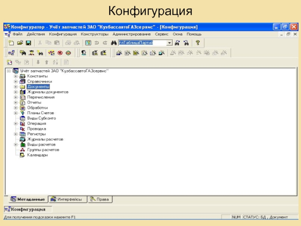Open the search text dropdown arrow
This screenshot has height=226, width=301.
tap(169, 43)
